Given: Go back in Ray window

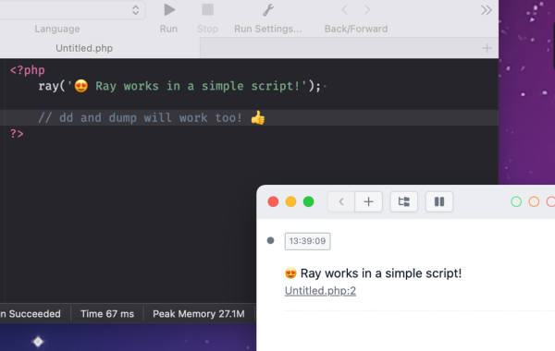Looking at the screenshot, I should tap(341, 202).
